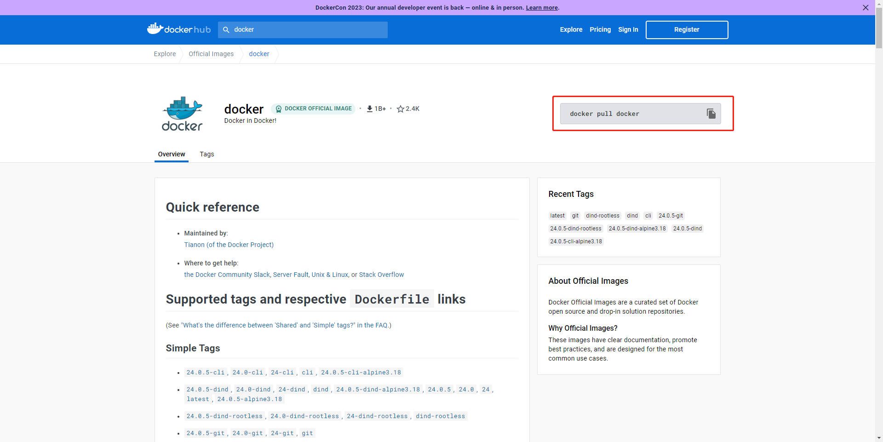This screenshot has width=883, height=442.
Task: Click the star rating icon
Action: click(401, 109)
